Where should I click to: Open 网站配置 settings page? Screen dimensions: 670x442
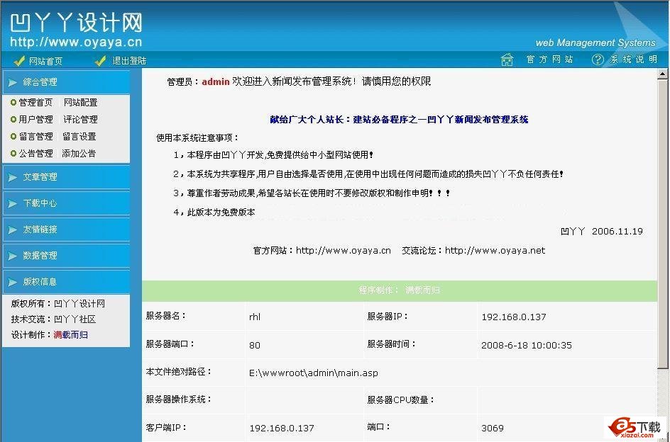pyautogui.click(x=81, y=103)
